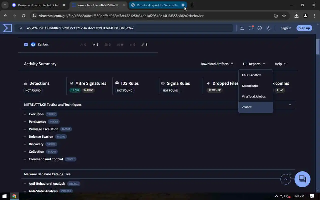Click the muted volume tray icon
The width and height of the screenshot is (320, 200).
[x=288, y=196]
